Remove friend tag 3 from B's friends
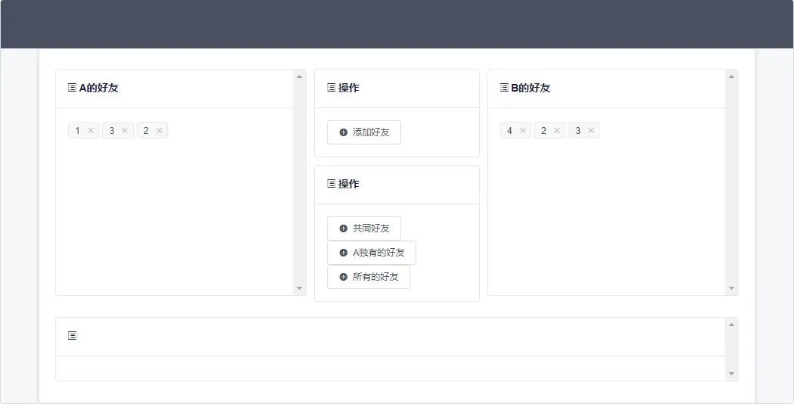This screenshot has width=794, height=404. (x=590, y=131)
